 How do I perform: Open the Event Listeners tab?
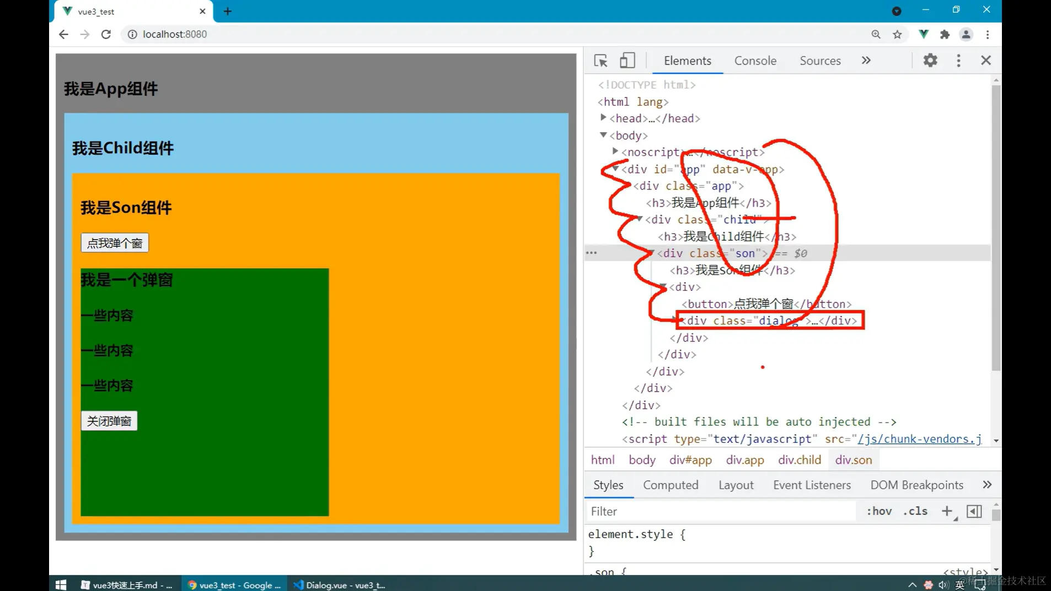[x=812, y=485]
